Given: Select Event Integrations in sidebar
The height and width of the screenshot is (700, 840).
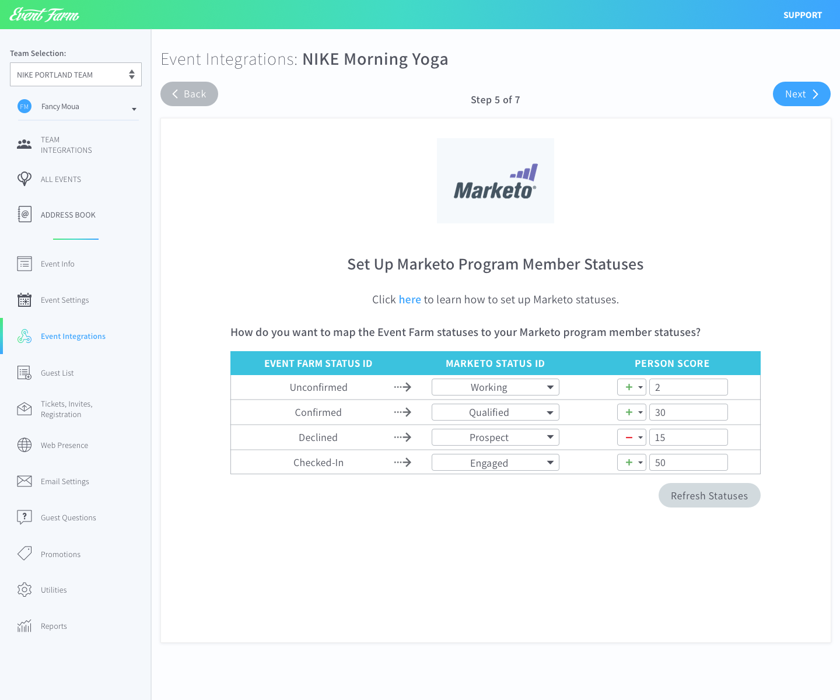Looking at the screenshot, I should pyautogui.click(x=73, y=336).
